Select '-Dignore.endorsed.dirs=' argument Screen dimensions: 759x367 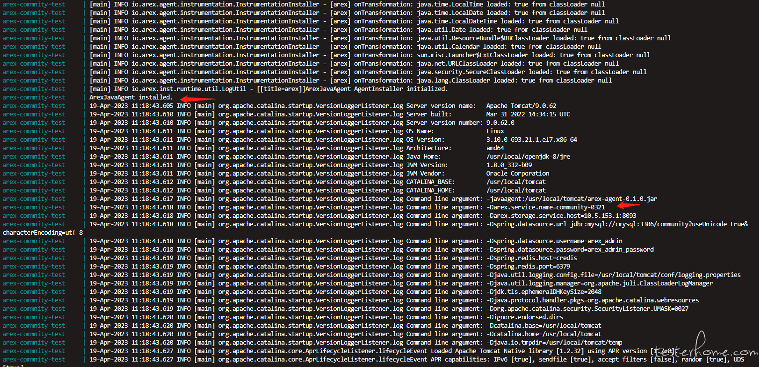(527, 317)
